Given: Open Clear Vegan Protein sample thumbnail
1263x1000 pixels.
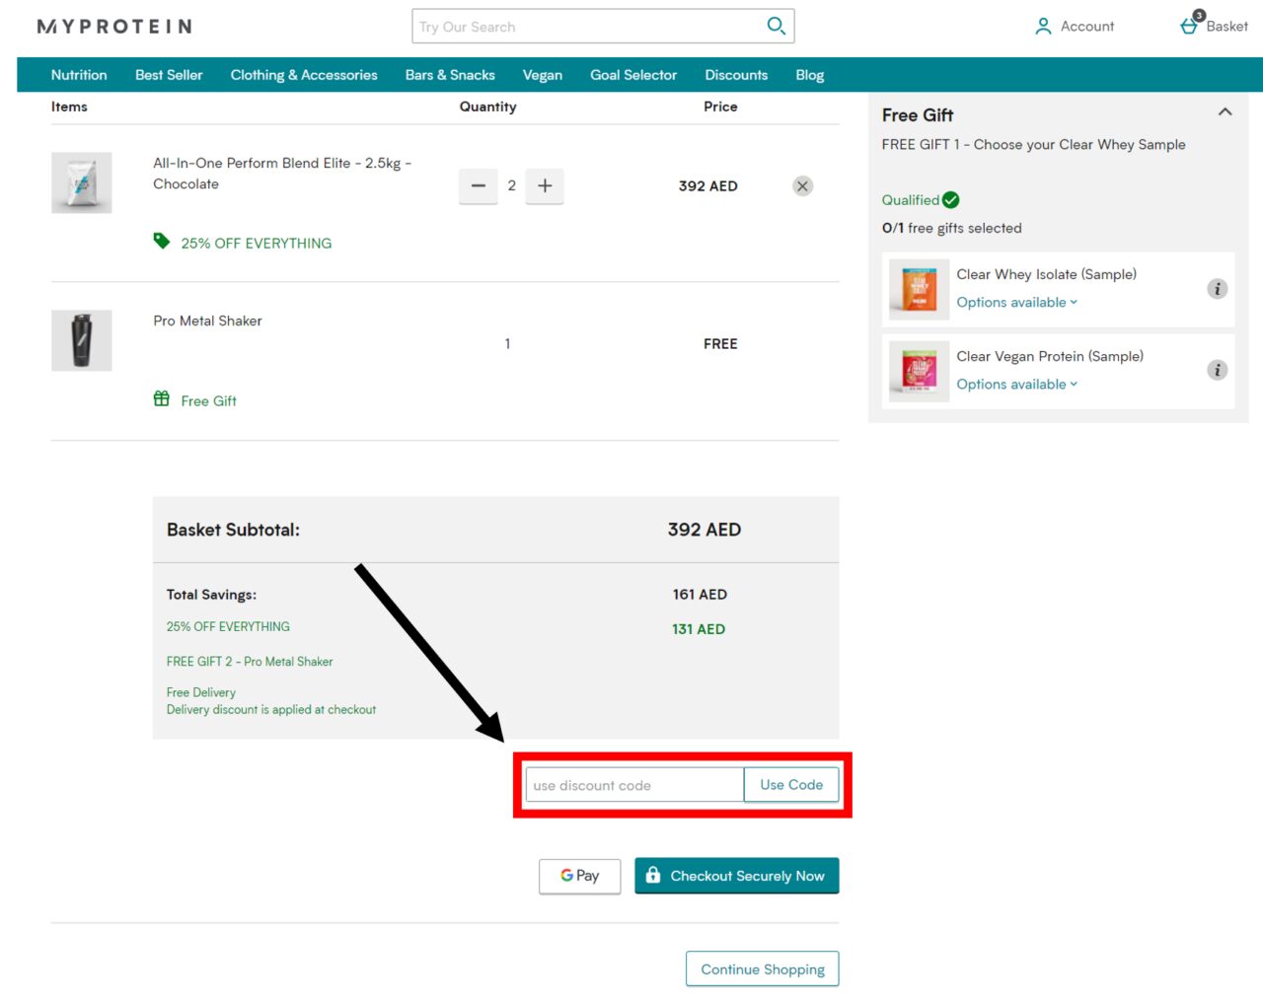Looking at the screenshot, I should pyautogui.click(x=919, y=371).
